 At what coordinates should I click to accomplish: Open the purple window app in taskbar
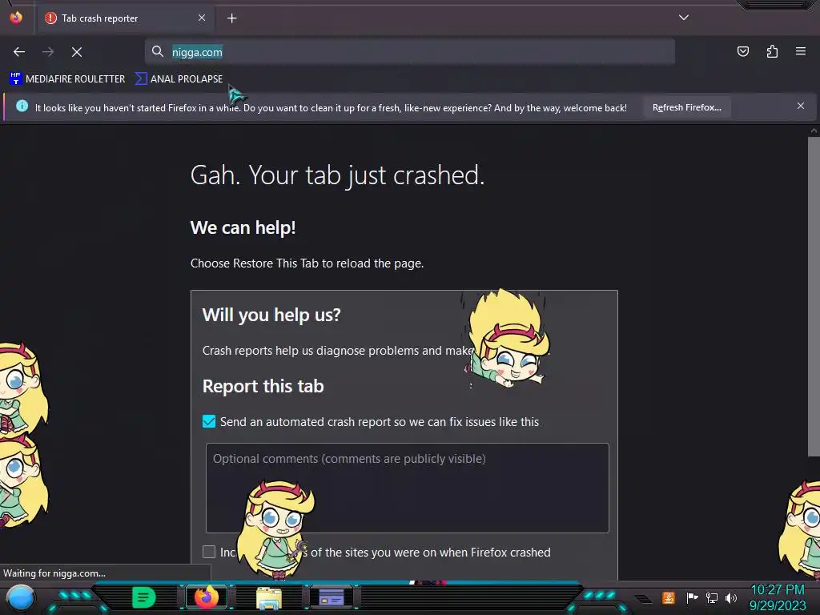[x=331, y=597]
